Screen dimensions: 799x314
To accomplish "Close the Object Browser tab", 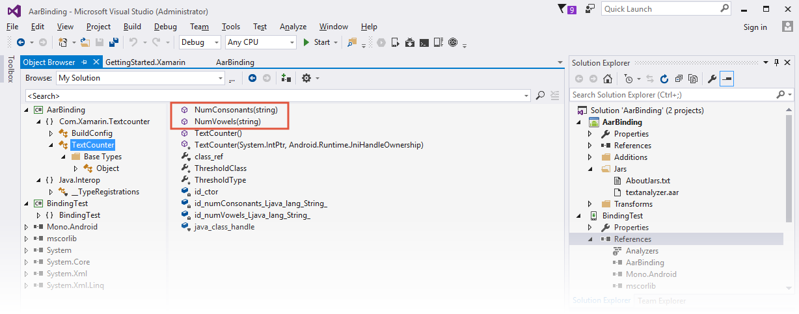I will point(96,62).
